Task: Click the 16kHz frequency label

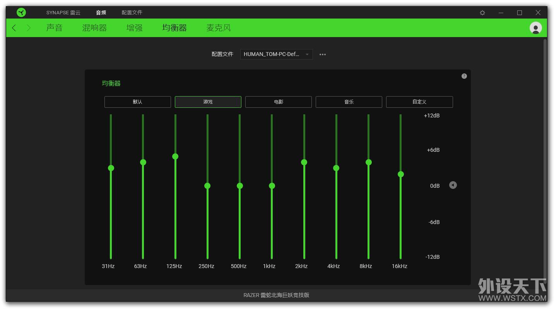Action: point(399,266)
